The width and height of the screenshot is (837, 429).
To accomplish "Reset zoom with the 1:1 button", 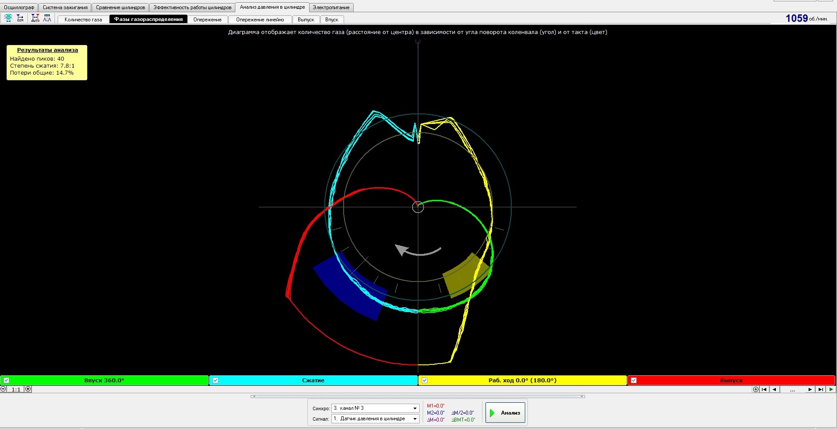I will (x=16, y=389).
